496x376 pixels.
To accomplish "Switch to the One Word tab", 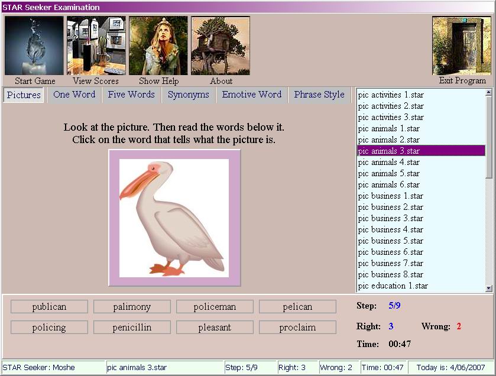I will tap(74, 95).
